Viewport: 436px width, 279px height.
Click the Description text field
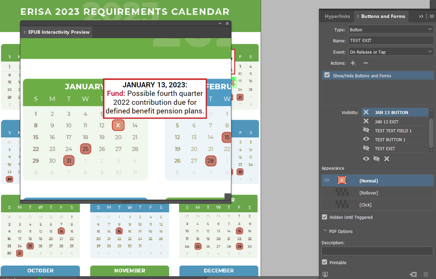378,251
